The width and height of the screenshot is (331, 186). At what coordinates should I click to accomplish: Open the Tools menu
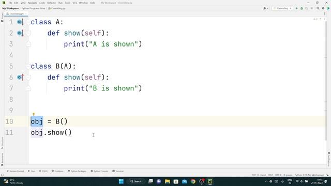(x=68, y=3)
